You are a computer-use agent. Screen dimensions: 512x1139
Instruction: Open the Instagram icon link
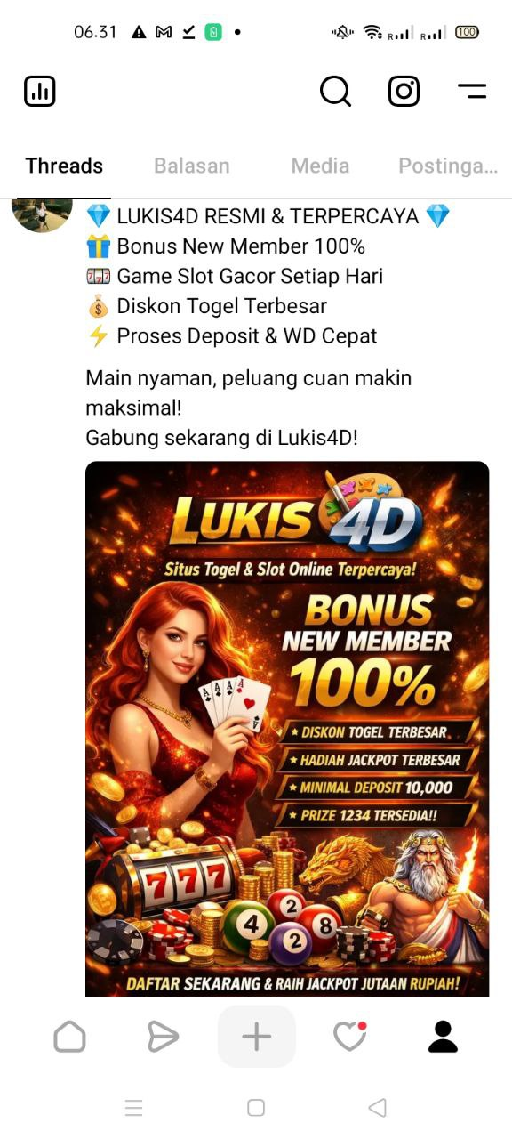[x=404, y=91]
